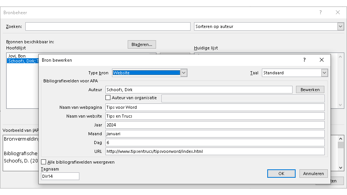Close the Bron bewerken dialog

322,60
